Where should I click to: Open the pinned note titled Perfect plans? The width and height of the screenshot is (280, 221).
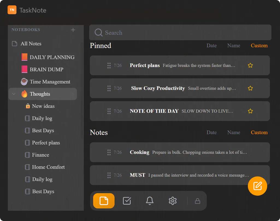coord(180,65)
